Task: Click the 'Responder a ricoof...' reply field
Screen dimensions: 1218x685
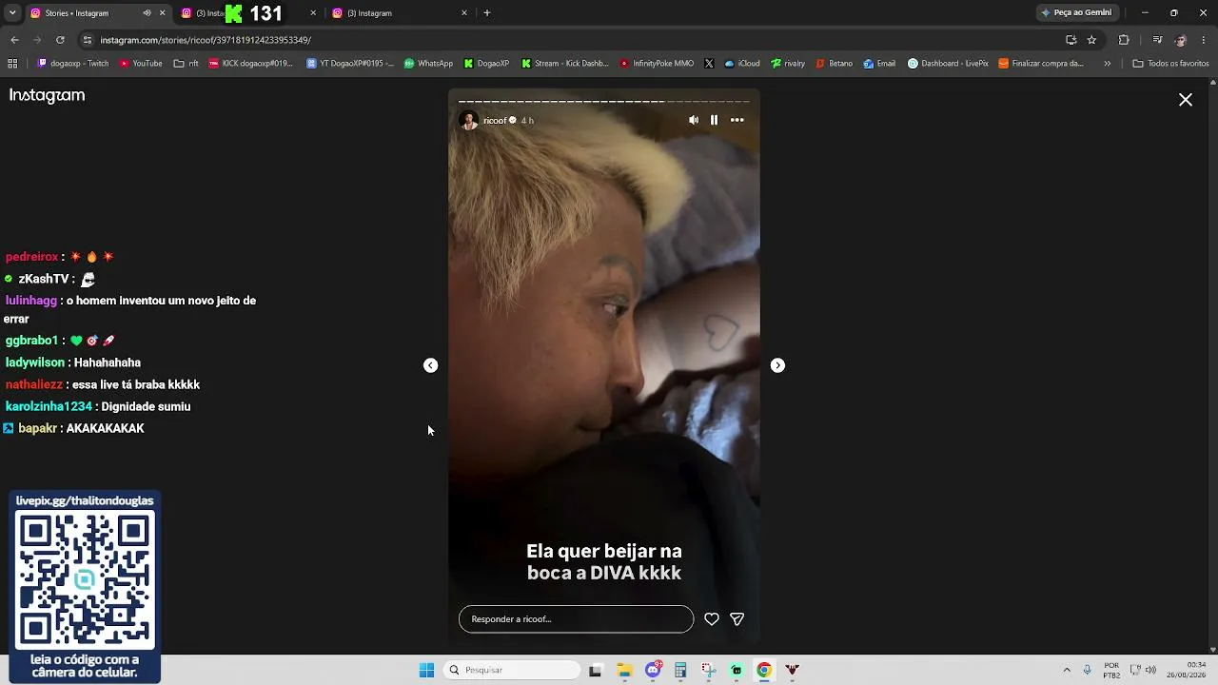Action: click(x=576, y=619)
